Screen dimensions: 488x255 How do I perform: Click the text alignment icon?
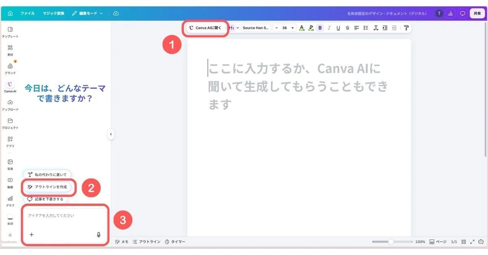357,28
